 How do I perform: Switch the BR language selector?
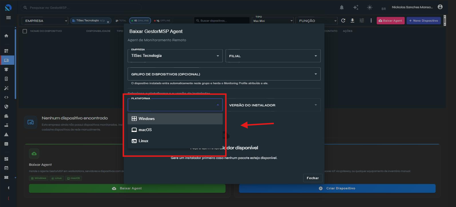384,9
